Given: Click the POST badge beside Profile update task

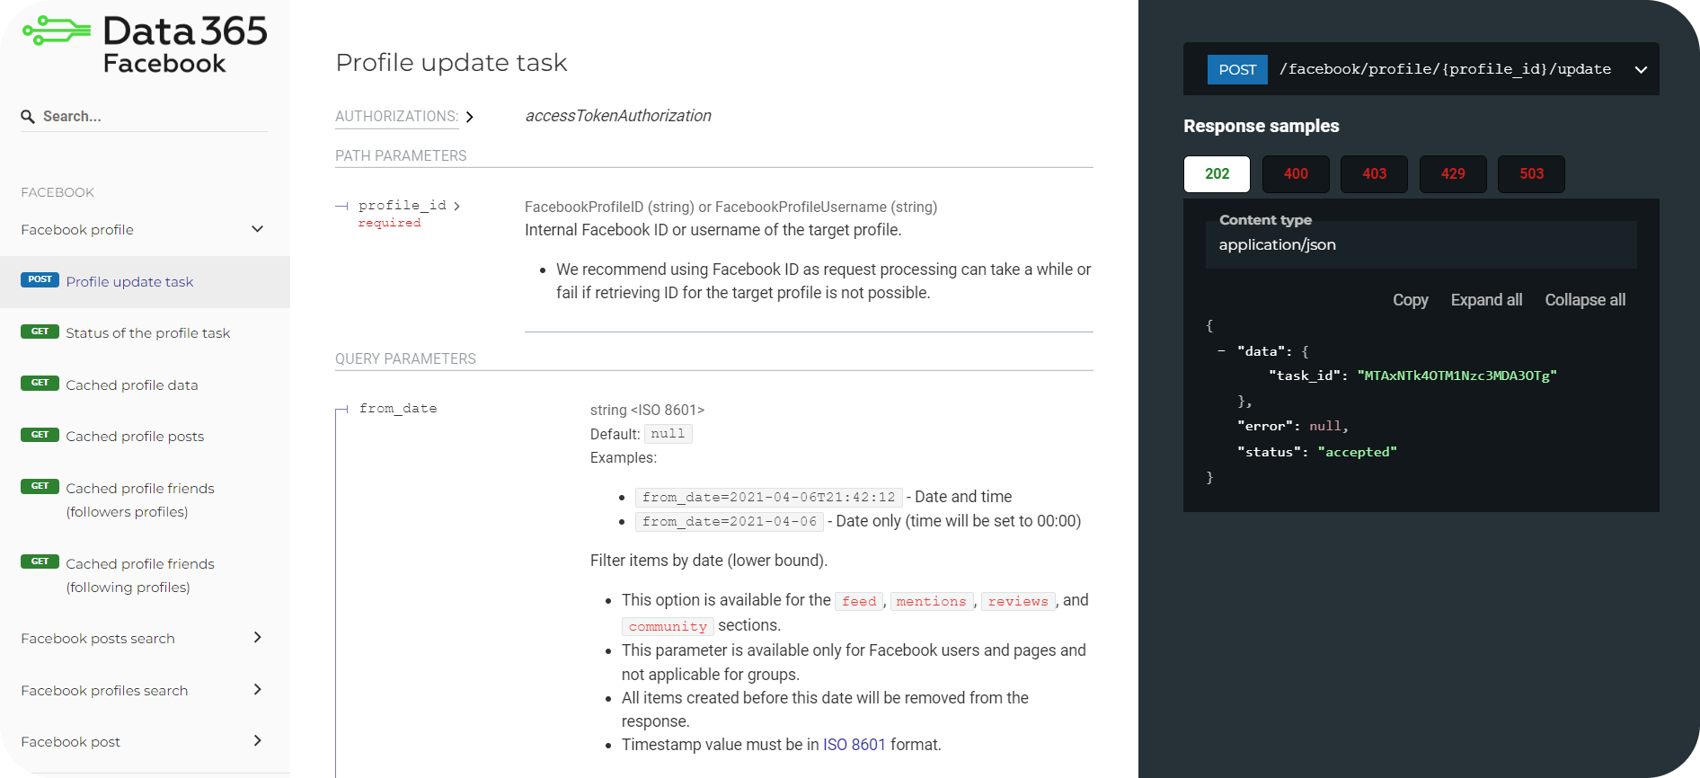Looking at the screenshot, I should (x=40, y=280).
